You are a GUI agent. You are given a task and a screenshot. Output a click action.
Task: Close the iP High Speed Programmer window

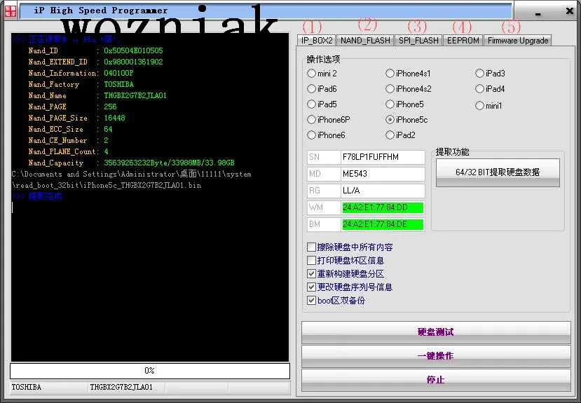570,11
